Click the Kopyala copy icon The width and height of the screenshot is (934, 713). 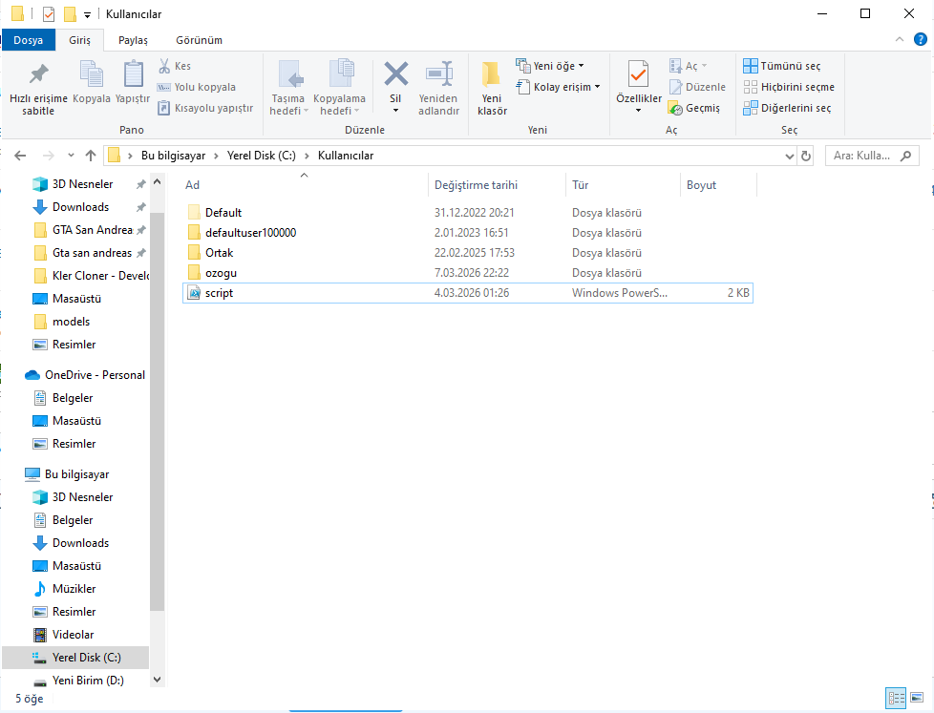pyautogui.click(x=91, y=74)
